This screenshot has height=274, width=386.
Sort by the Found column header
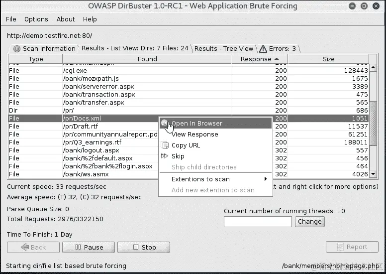(x=147, y=59)
